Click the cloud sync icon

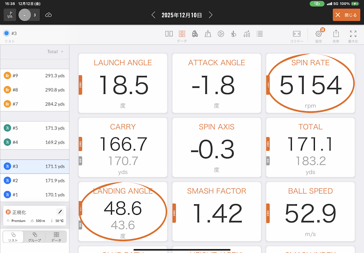click(48, 15)
